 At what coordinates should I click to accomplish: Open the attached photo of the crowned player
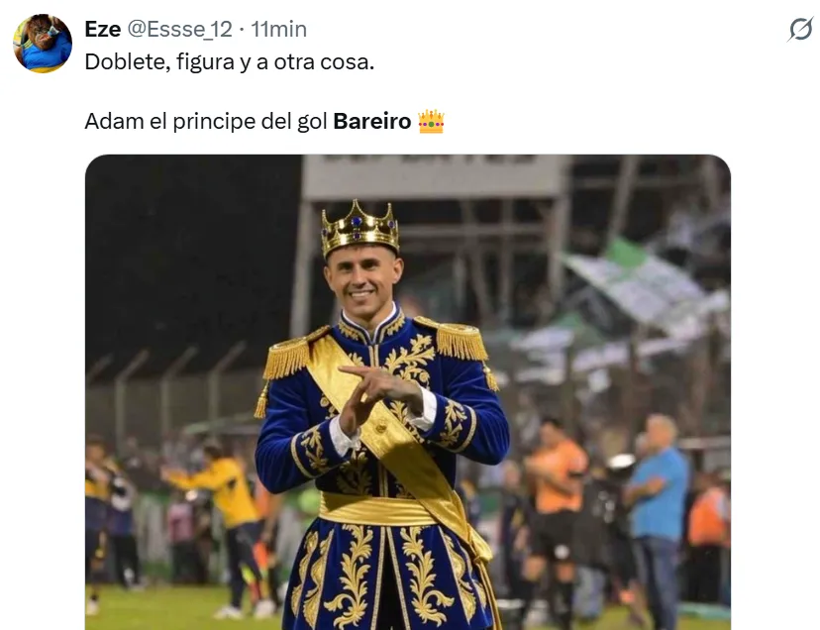[x=408, y=392]
